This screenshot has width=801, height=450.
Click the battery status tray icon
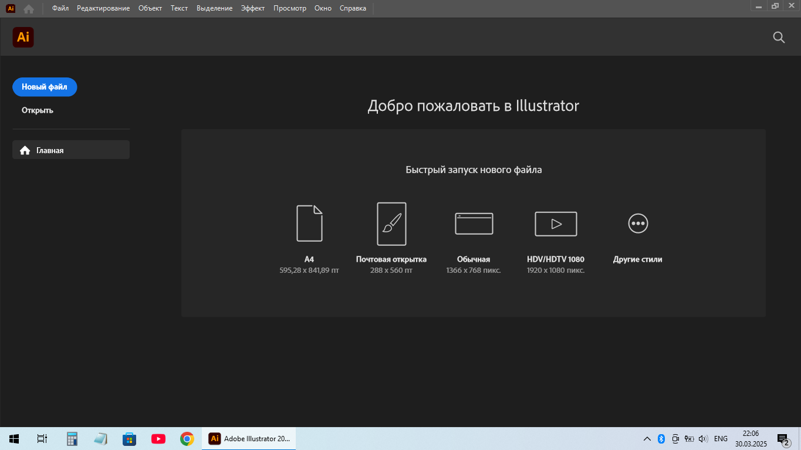tap(689, 439)
